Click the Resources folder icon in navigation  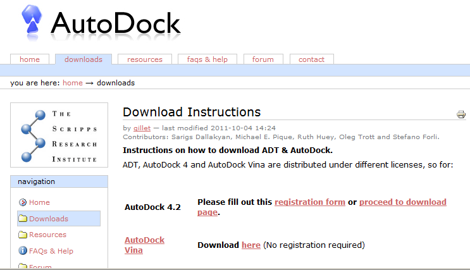tap(23, 235)
